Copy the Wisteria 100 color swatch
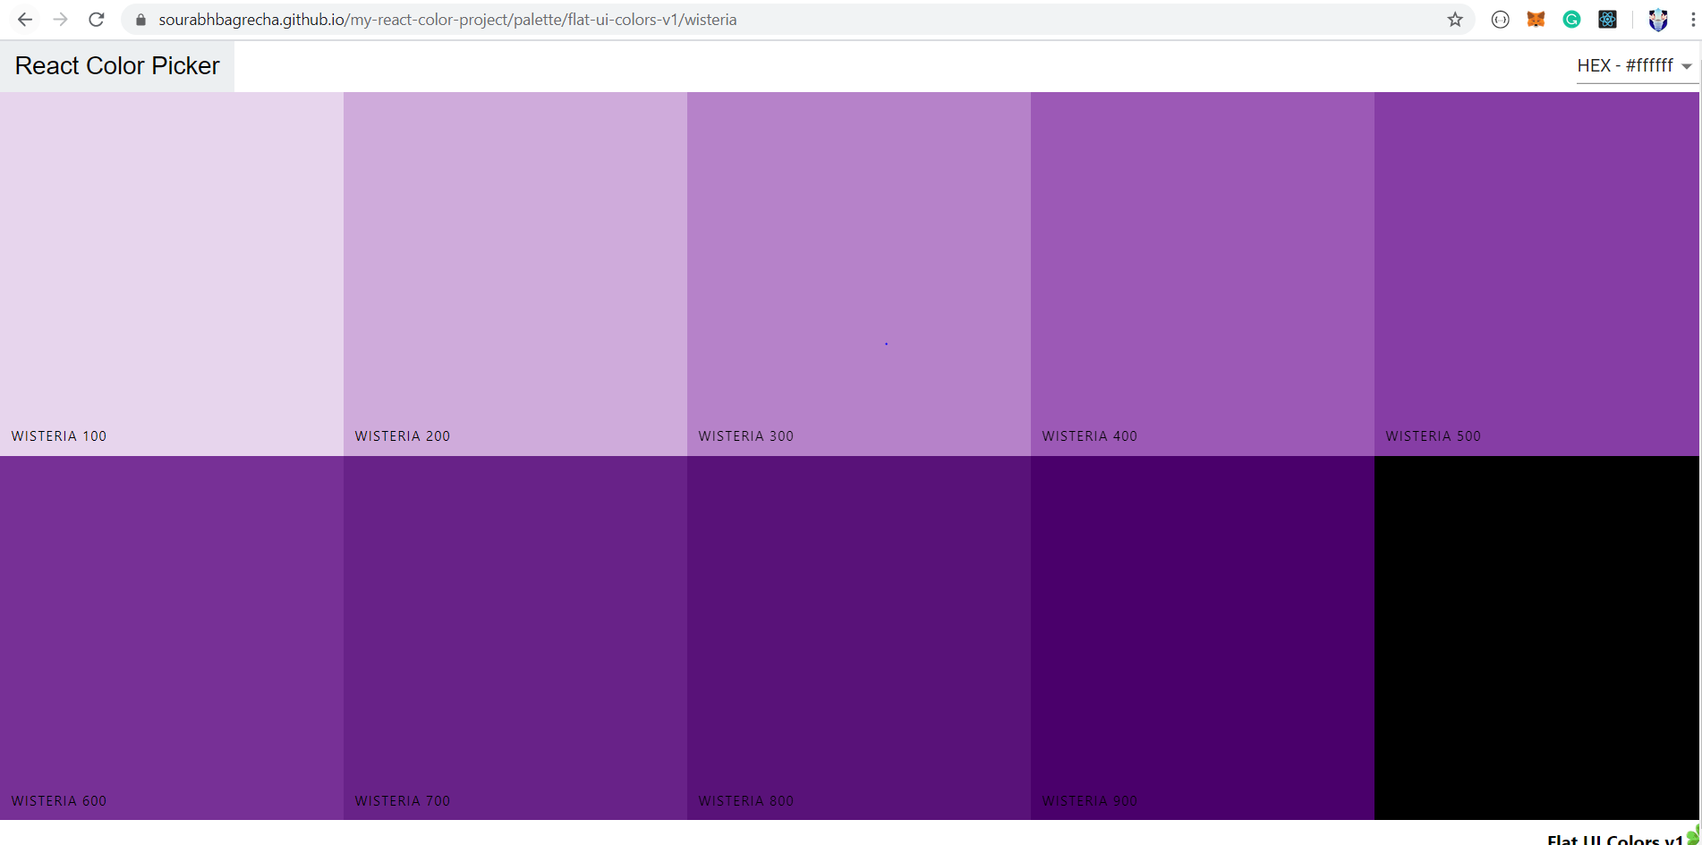1702x845 pixels. 172,274
